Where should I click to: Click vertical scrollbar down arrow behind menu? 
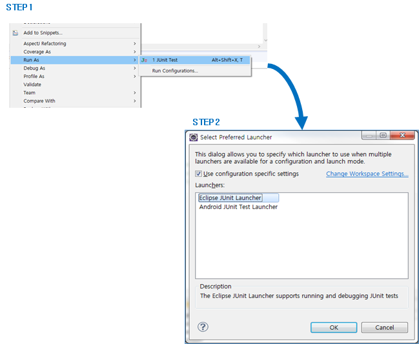point(265,40)
